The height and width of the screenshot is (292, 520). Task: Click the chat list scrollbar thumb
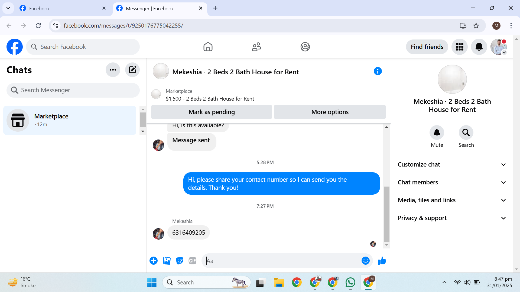[x=143, y=120]
